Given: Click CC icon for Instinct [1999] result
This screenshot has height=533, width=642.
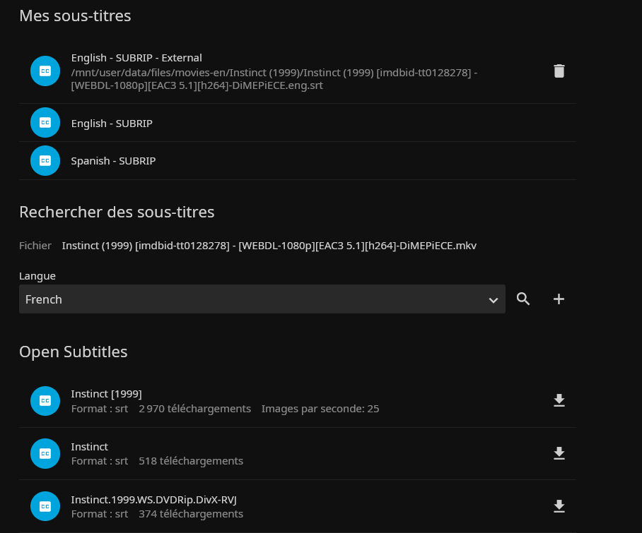Looking at the screenshot, I should pos(45,401).
